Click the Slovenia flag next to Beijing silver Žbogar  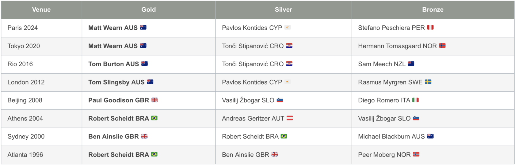[280, 100]
